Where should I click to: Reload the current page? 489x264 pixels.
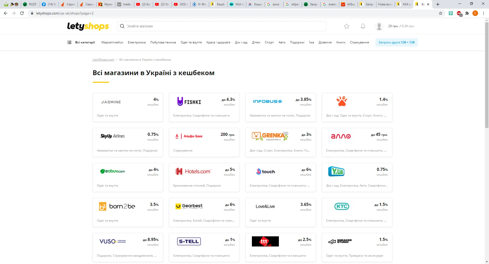(x=22, y=13)
